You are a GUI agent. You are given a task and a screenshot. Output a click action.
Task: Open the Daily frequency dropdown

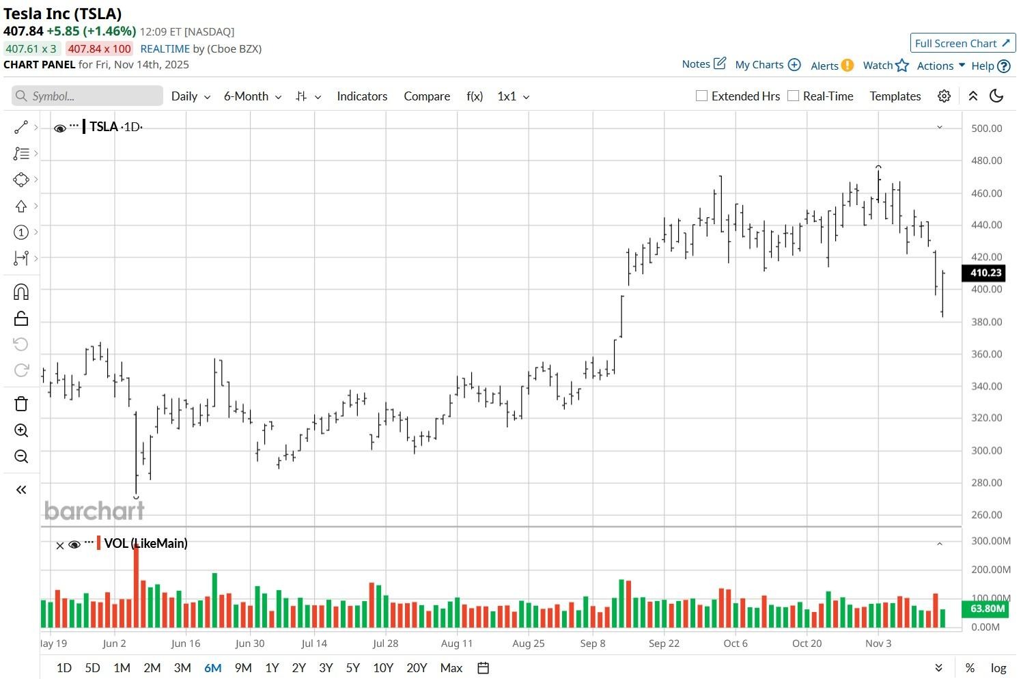[191, 96]
